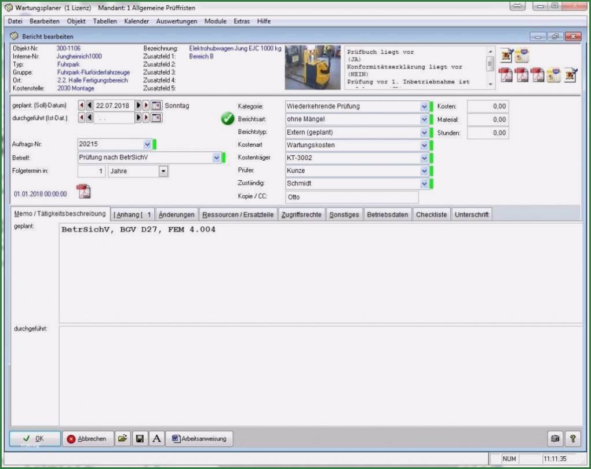Switch to the Checkliste tab
This screenshot has width=591, height=469.
pos(431,214)
